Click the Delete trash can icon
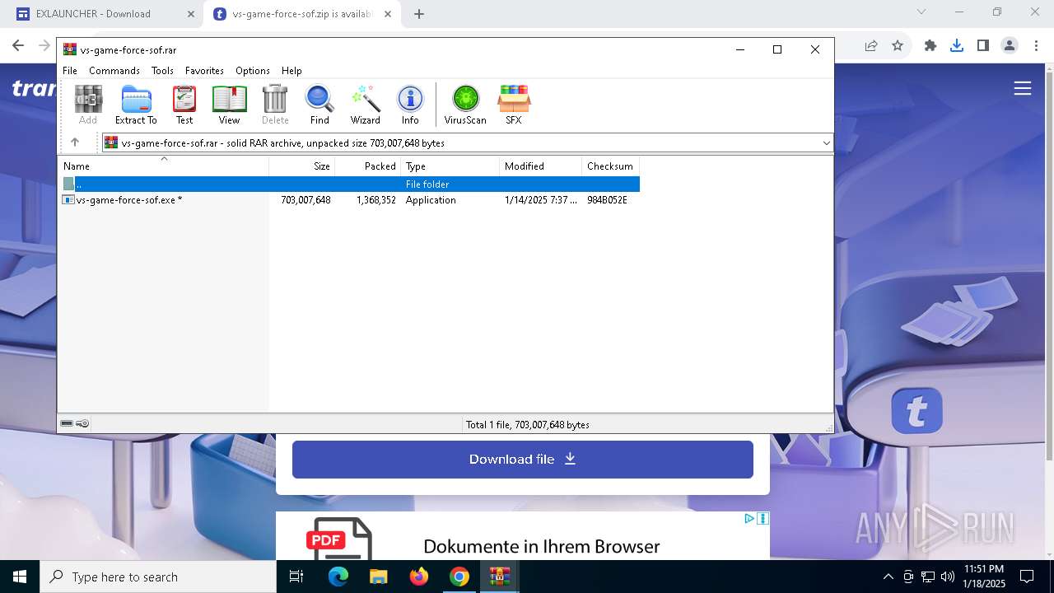This screenshot has height=593, width=1054. [275, 105]
